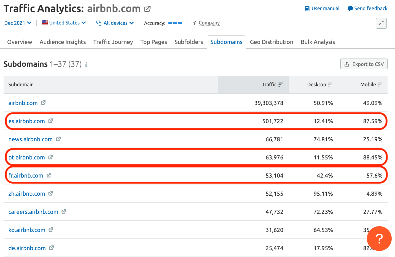Switch to the Audience Insights tab
The height and width of the screenshot is (257, 395).
point(63,42)
